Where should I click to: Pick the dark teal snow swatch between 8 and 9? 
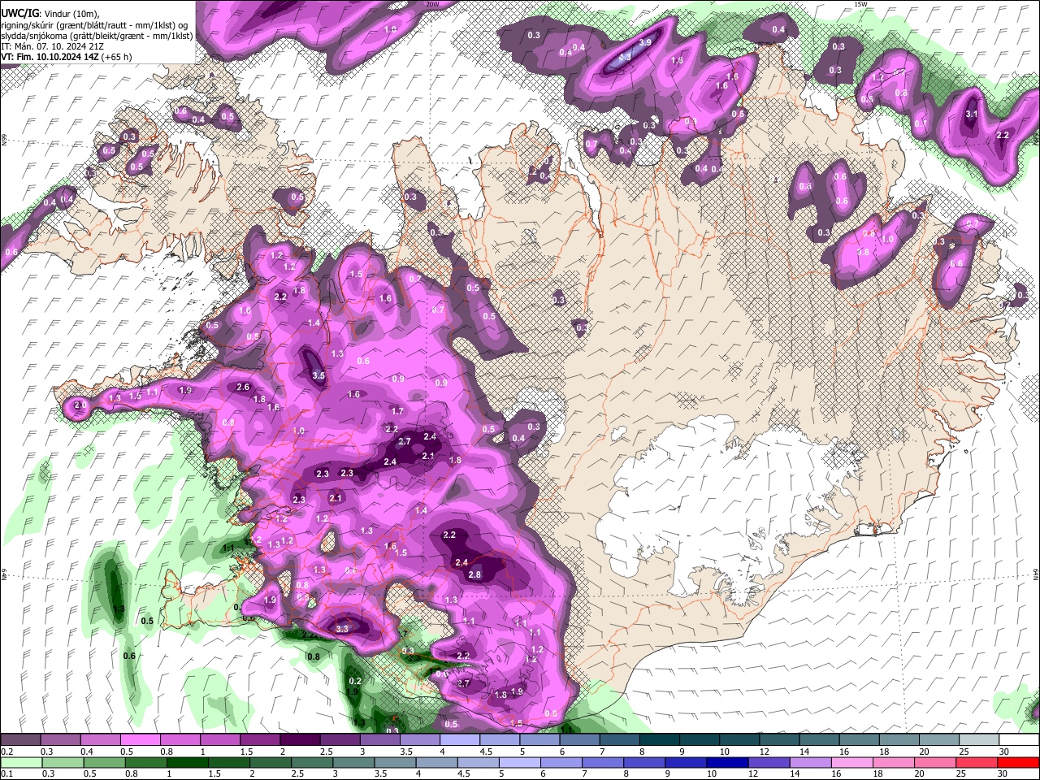pyautogui.click(x=659, y=740)
